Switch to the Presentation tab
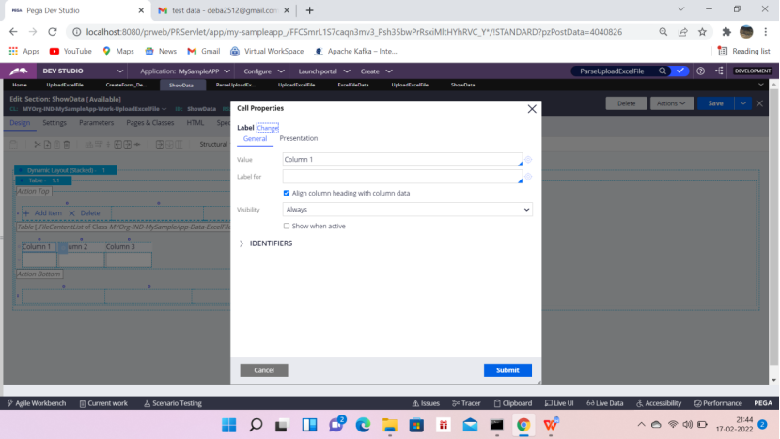 [299, 138]
